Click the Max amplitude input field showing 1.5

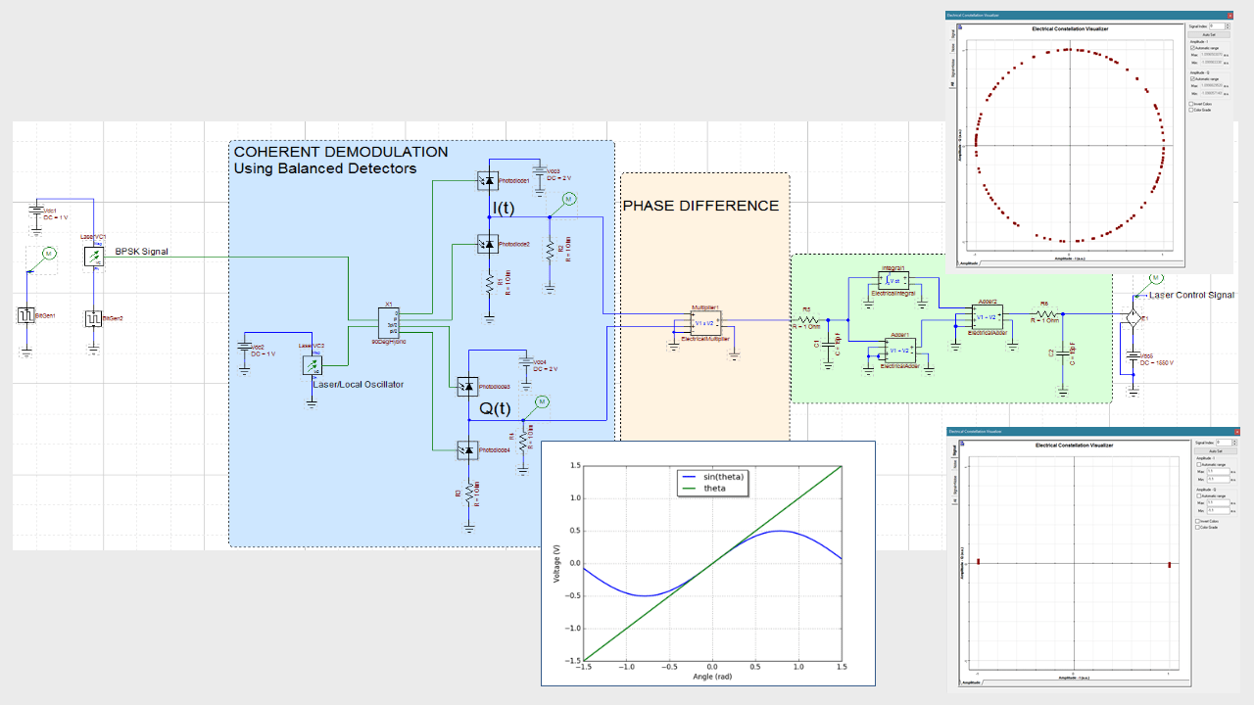[1219, 472]
